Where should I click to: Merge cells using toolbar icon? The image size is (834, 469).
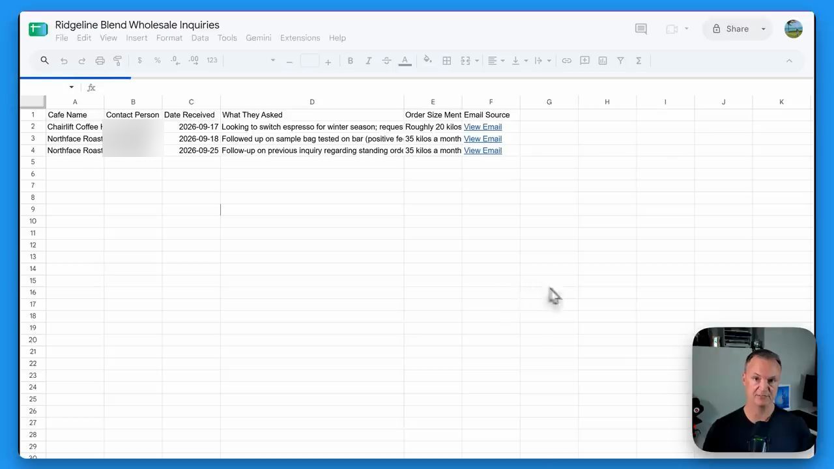point(465,61)
